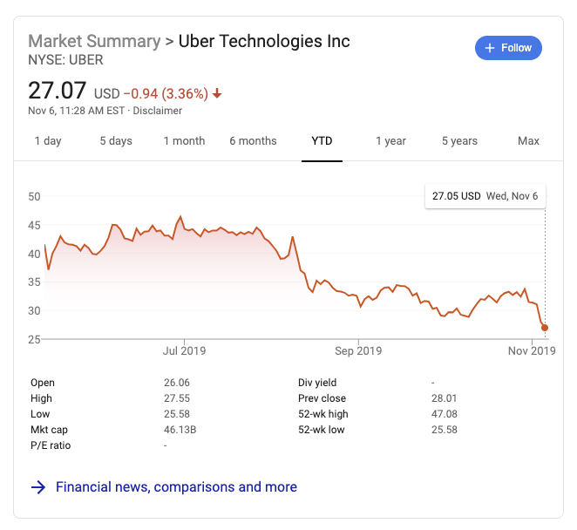
Task: Click the orange data point on chart
Action: pos(545,328)
